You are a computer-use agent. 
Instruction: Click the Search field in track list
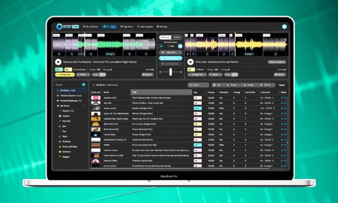click(x=198, y=85)
